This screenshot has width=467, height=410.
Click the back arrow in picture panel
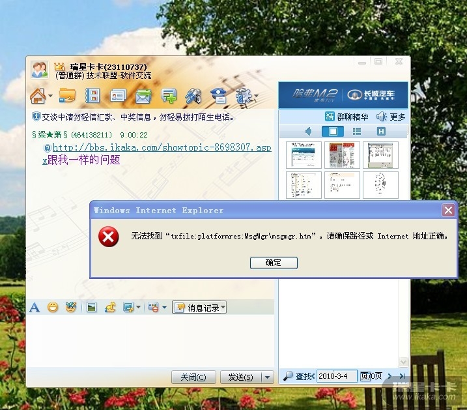(x=309, y=132)
